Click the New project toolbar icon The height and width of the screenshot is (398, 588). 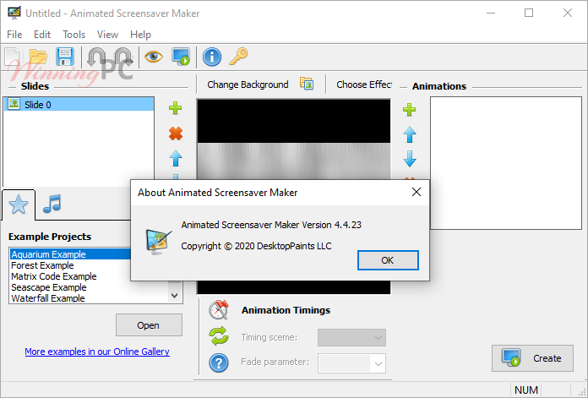[x=13, y=57]
